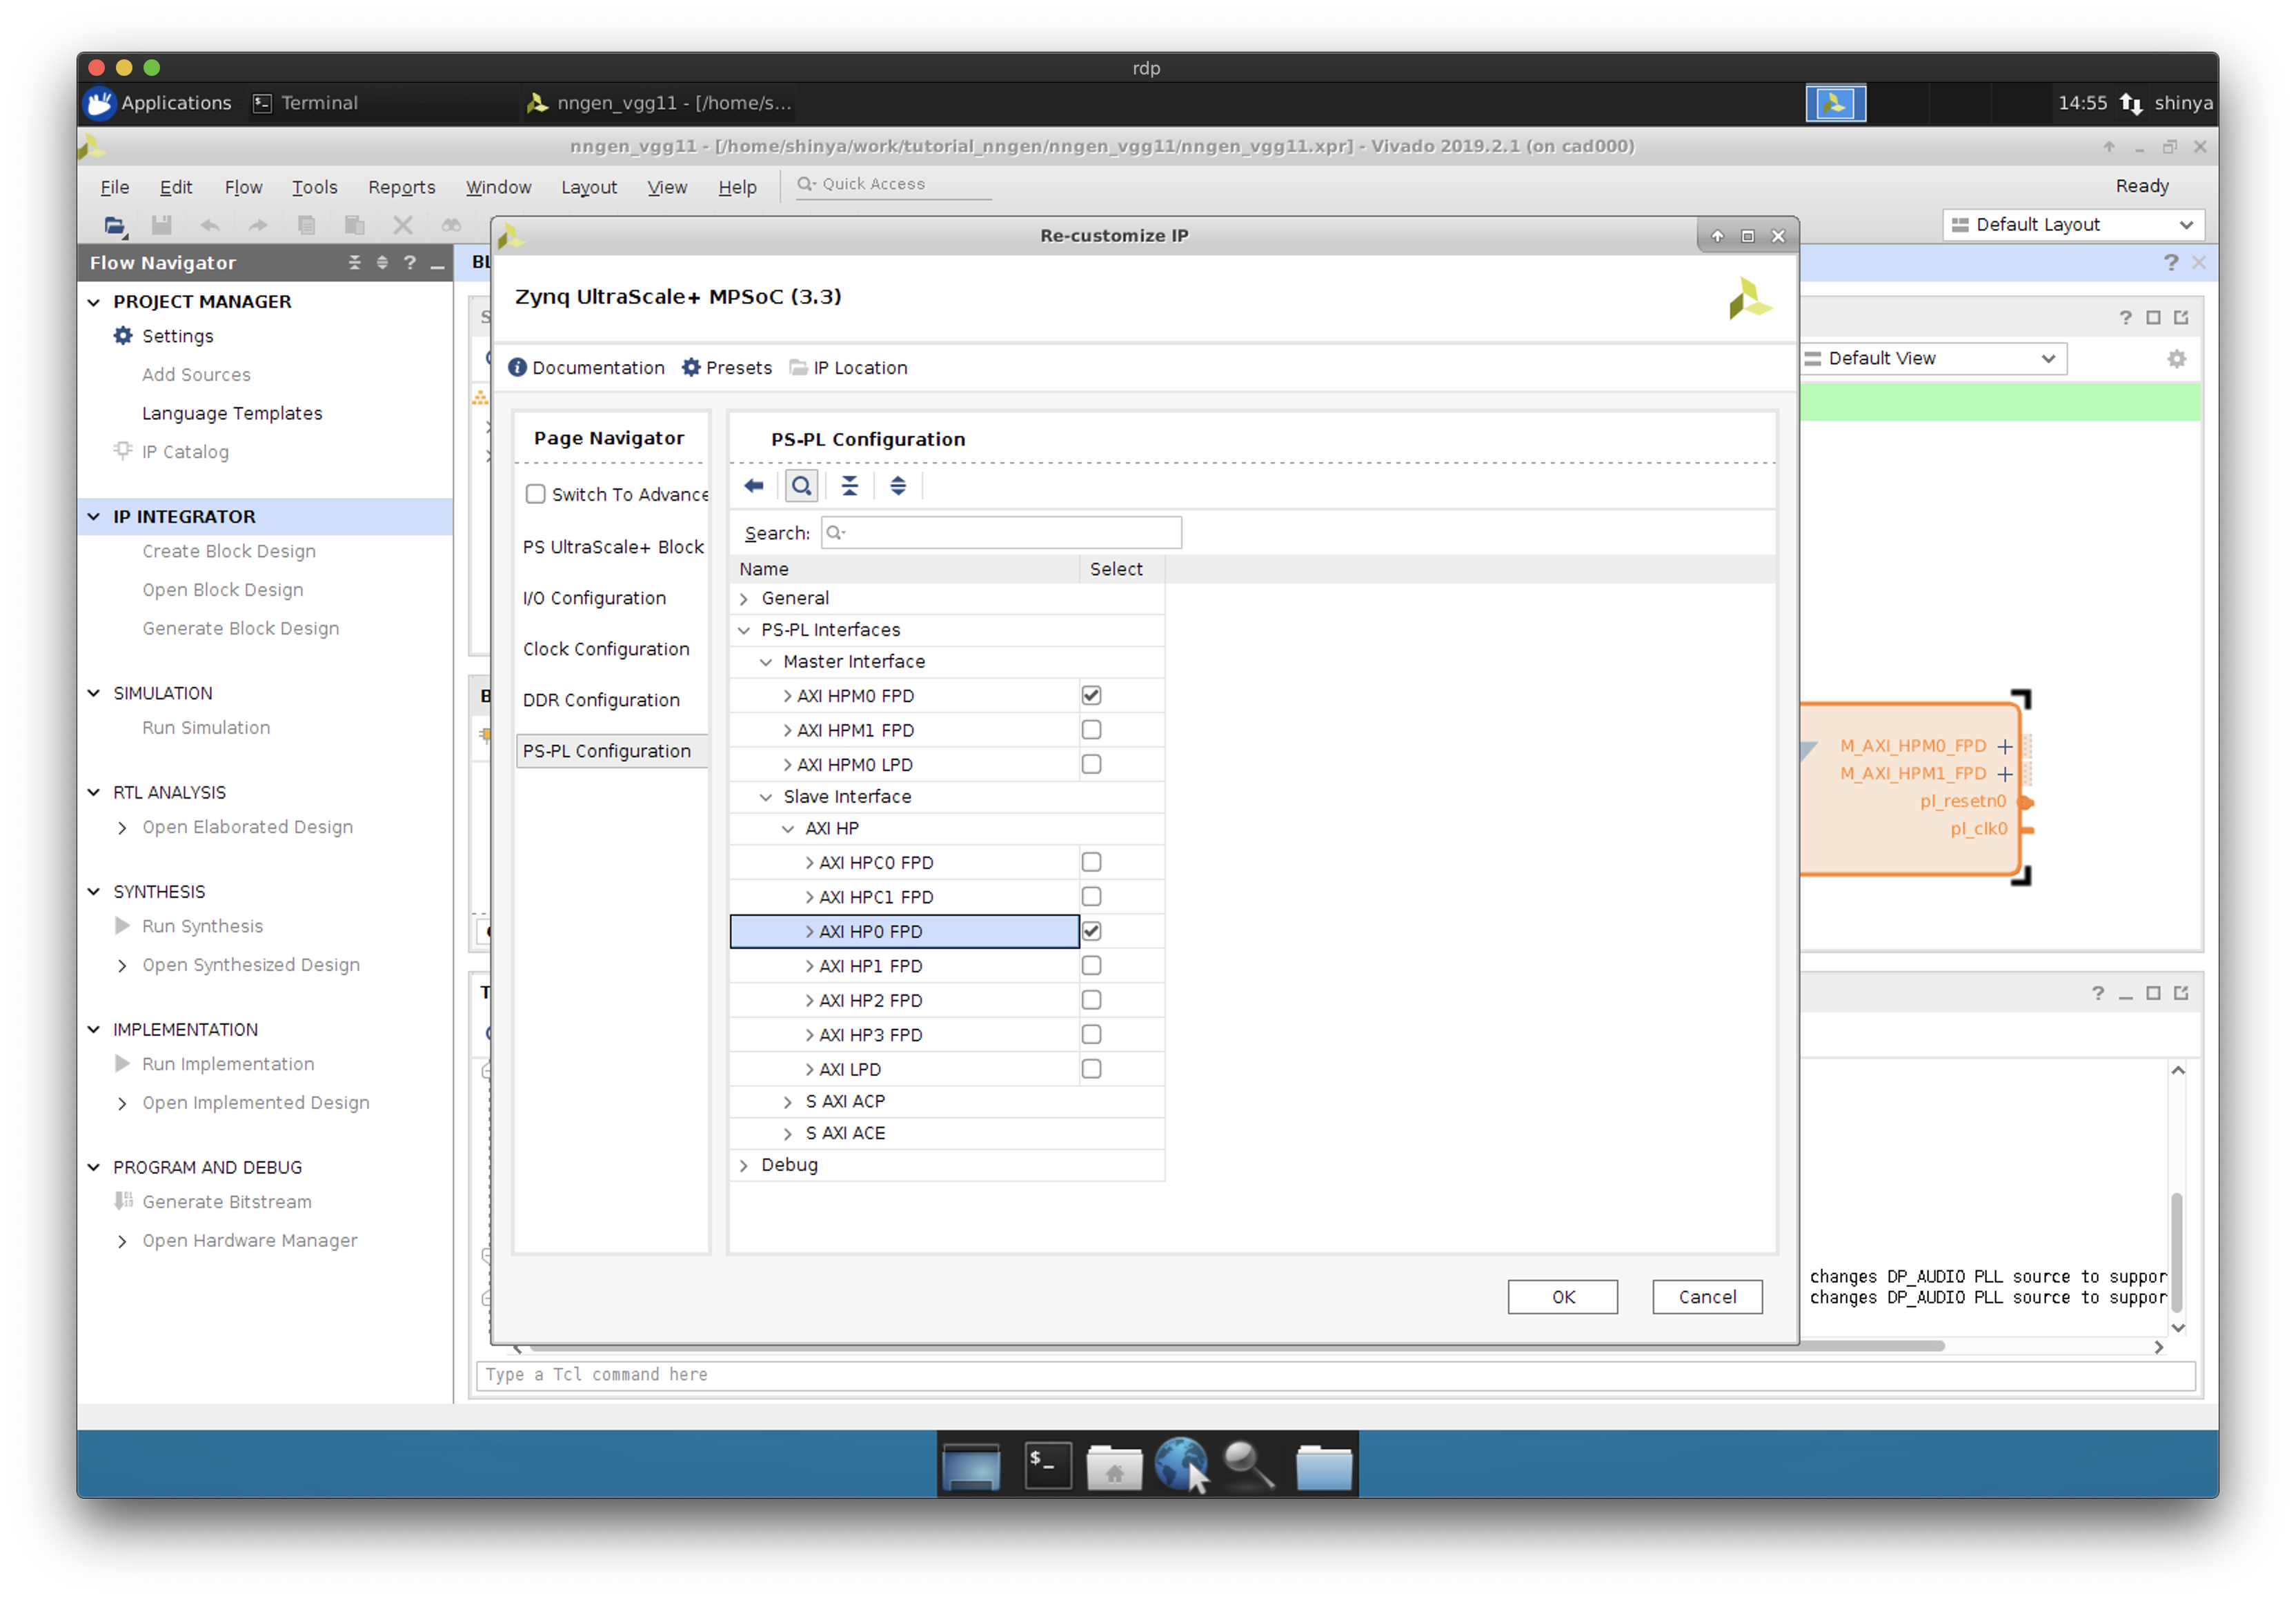The image size is (2296, 1600).
Task: Open the block design settings gear
Action: tap(2176, 359)
